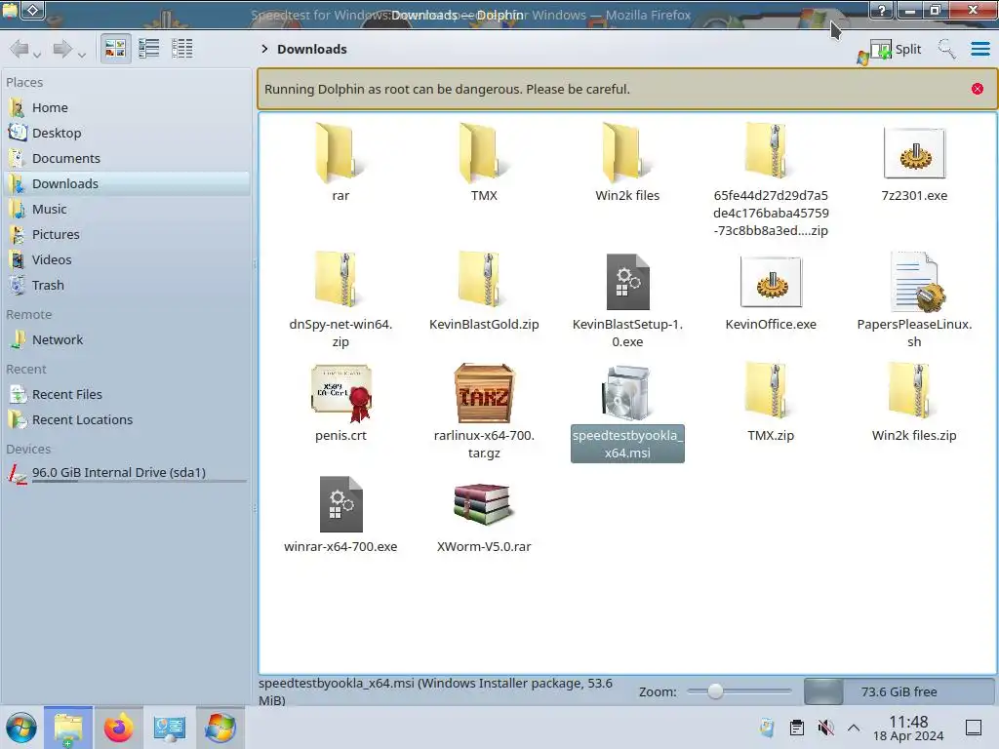Viewport: 999px width, 749px height.
Task: Open Home in Places
Action: pyautogui.click(x=126, y=107)
